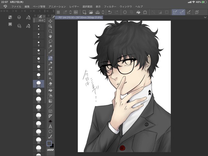Click stepper arrows beside save icon
The image size is (208, 156).
click(x=103, y=12)
